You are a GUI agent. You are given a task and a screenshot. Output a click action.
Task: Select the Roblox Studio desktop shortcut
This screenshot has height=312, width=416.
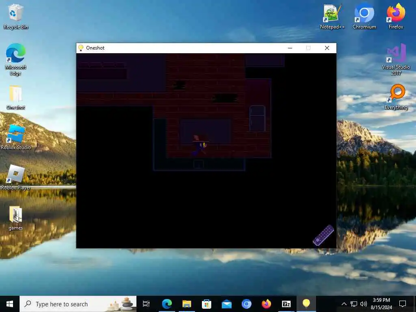16,137
